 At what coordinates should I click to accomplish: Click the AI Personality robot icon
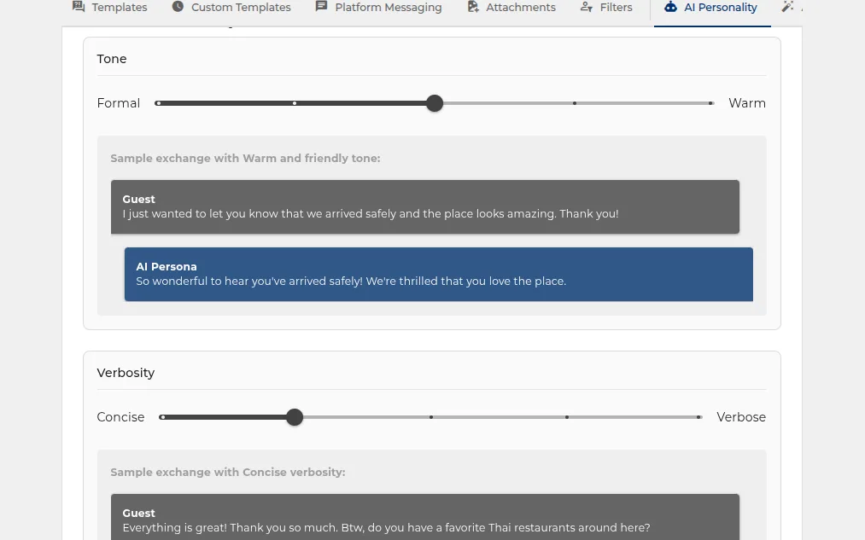pos(670,7)
